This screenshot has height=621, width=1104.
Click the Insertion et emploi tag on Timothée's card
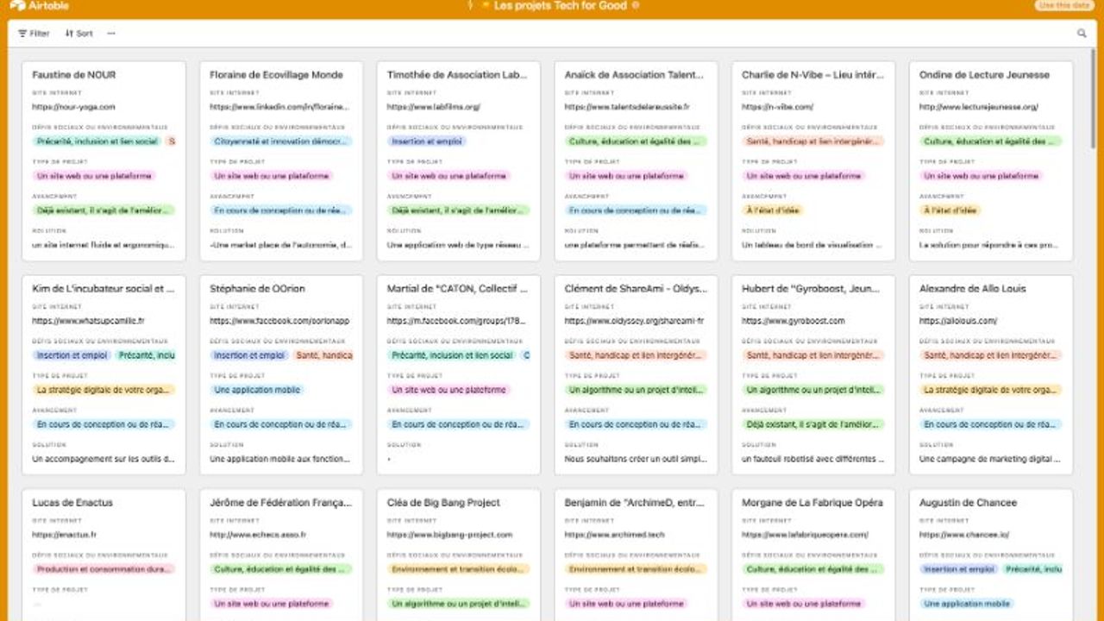click(x=426, y=141)
